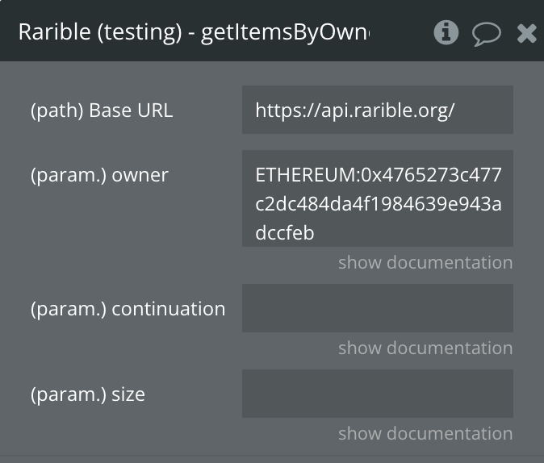The image size is (544, 463).
Task: Click the owner parameter field
Action: coord(378,198)
